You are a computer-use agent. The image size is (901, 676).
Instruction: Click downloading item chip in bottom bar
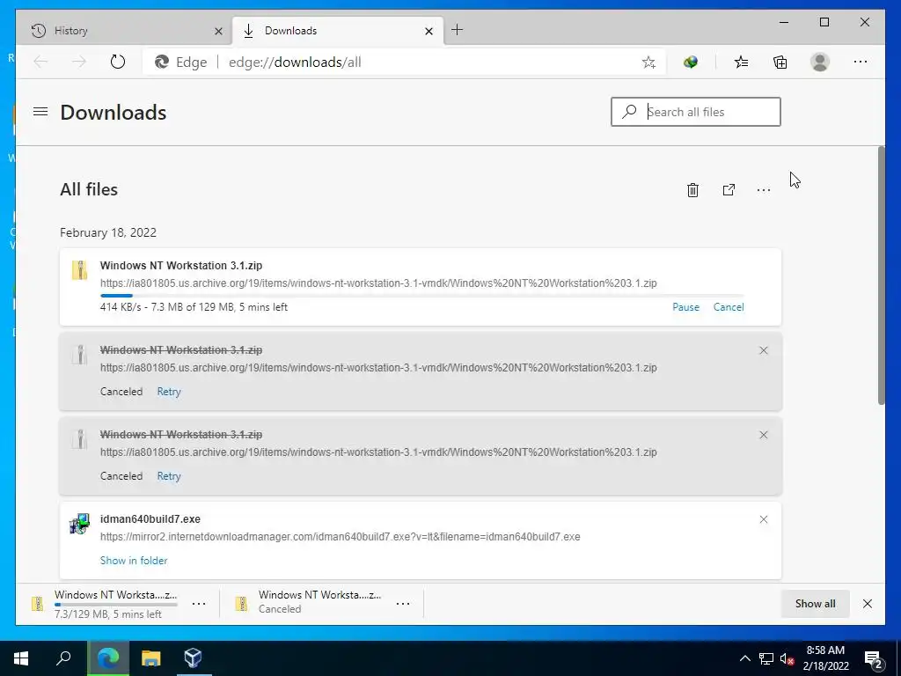coord(118,604)
